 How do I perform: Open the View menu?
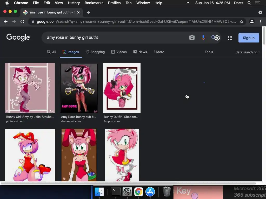[x=59, y=3]
